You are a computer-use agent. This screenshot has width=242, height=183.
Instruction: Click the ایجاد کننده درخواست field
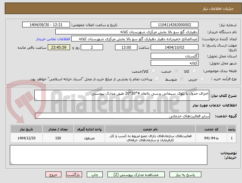135,39
